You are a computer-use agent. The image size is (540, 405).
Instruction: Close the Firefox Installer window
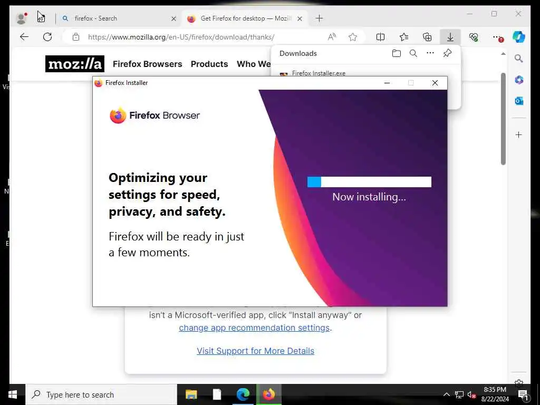[x=435, y=83]
